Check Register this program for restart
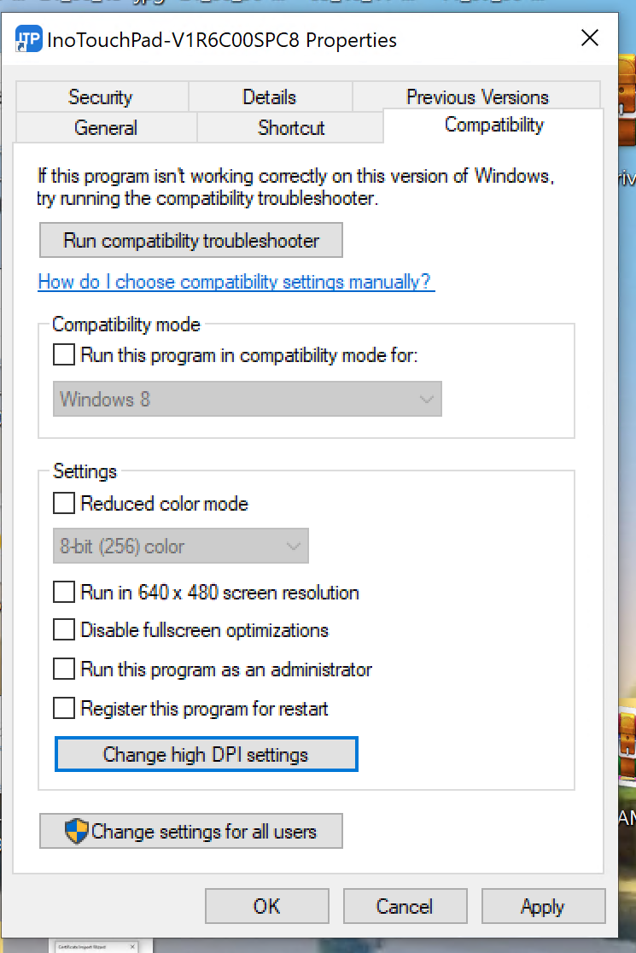This screenshot has height=953, width=636. (x=64, y=708)
